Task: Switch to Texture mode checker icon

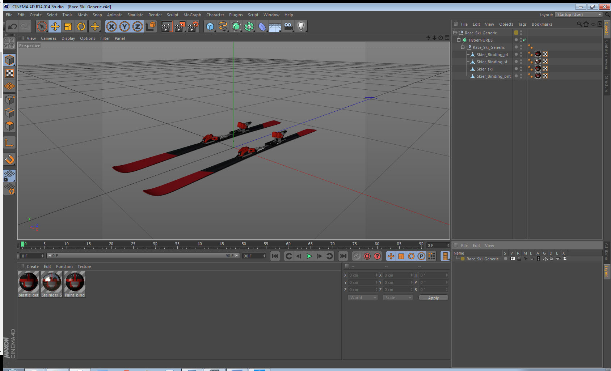Action: click(9, 73)
